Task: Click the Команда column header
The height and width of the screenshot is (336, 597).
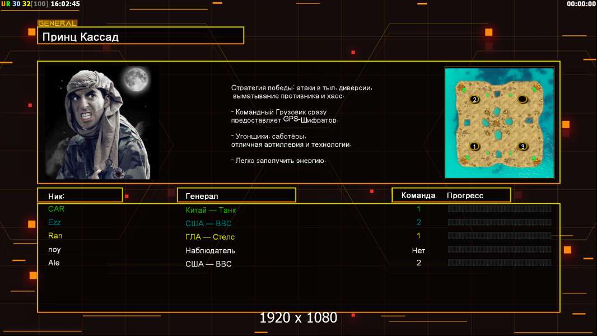Action: [x=418, y=195]
